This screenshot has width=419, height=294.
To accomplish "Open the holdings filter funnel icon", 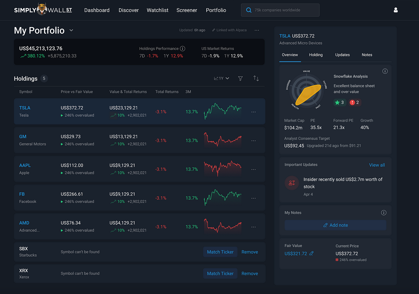I will (x=240, y=79).
